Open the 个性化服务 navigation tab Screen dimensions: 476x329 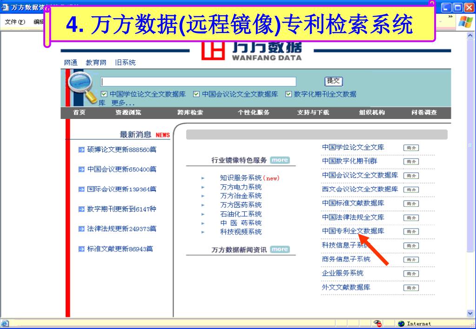pos(254,112)
